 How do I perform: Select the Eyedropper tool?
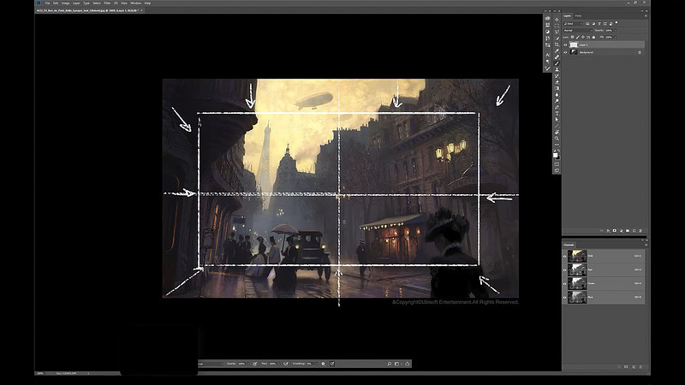pos(557,51)
